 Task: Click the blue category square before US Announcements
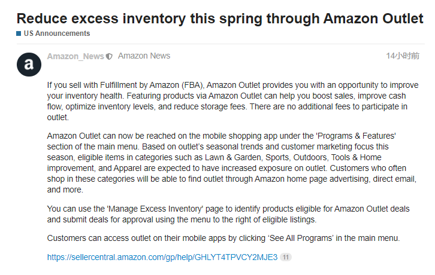tap(19, 33)
